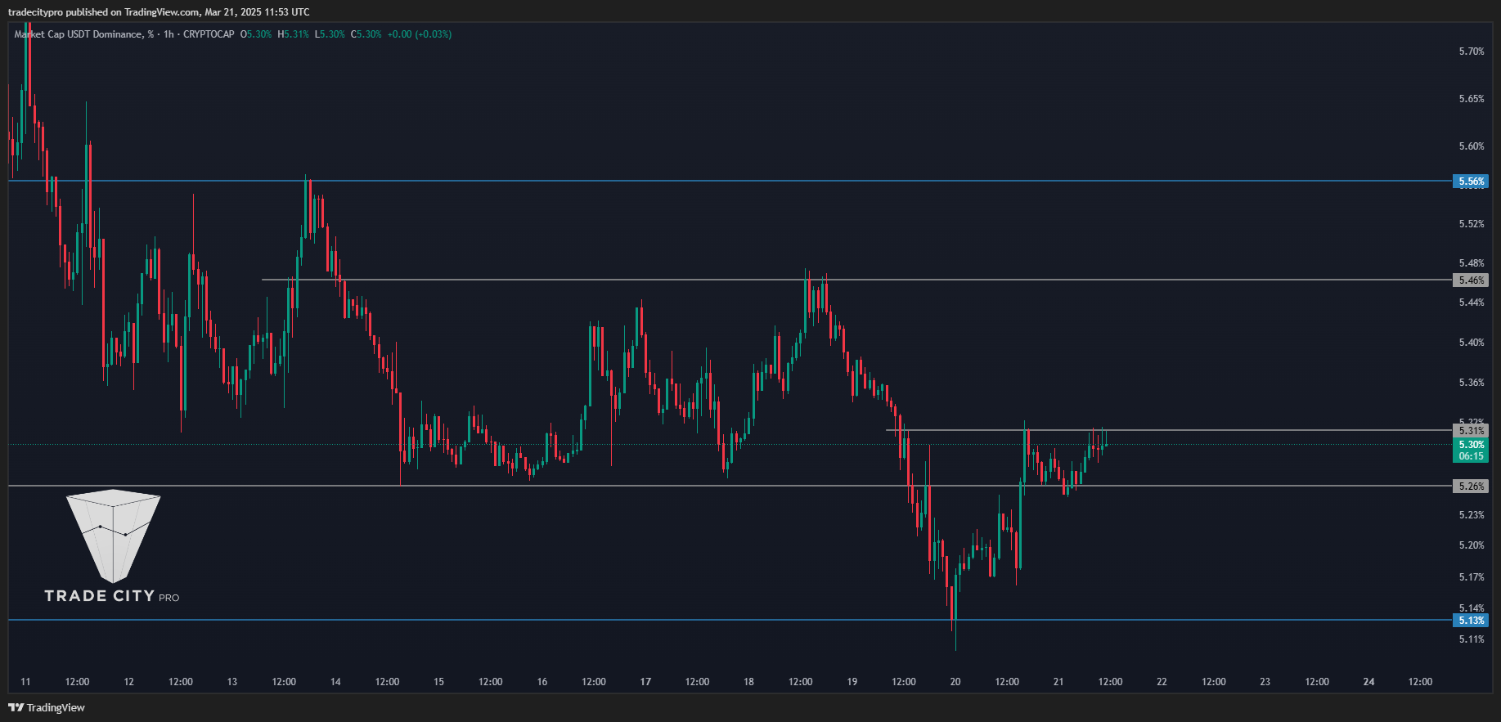The image size is (1501, 722).
Task: Click the low value 'L5.30%'
Action: click(x=330, y=34)
